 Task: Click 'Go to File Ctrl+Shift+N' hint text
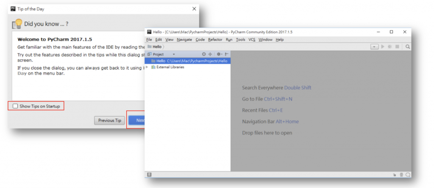(267, 99)
